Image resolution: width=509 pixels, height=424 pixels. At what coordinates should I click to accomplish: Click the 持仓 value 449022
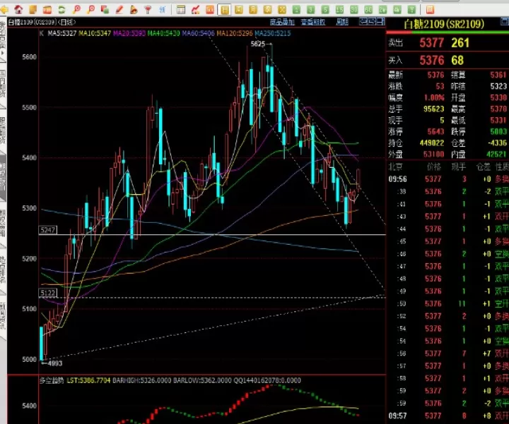click(433, 143)
